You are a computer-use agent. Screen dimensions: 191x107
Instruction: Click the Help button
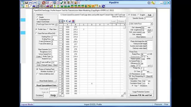53,95
